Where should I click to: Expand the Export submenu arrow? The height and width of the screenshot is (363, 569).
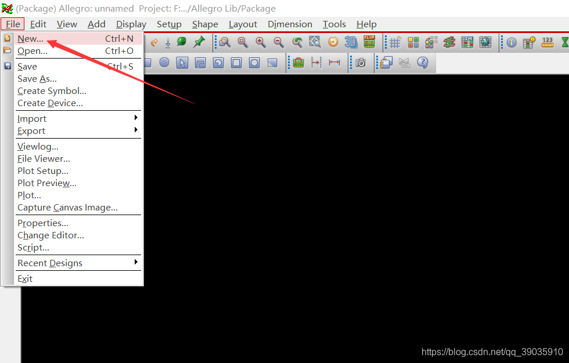pyautogui.click(x=136, y=130)
